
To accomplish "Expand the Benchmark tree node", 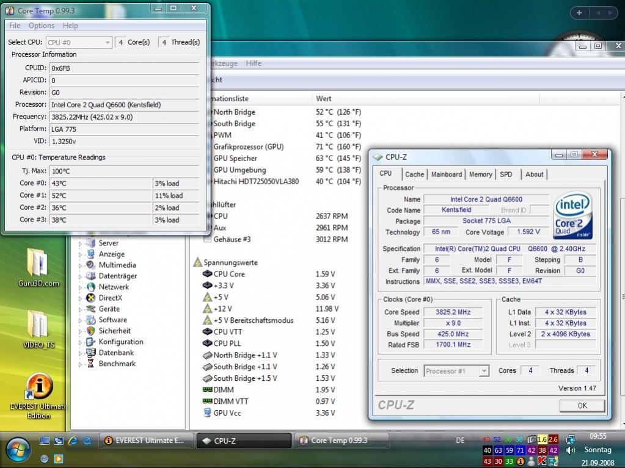I will [x=80, y=364].
